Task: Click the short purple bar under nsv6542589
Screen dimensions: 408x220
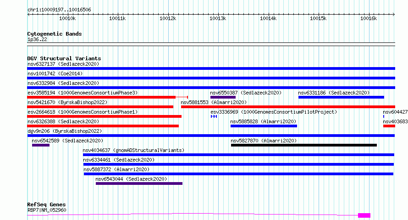Action: point(41,145)
